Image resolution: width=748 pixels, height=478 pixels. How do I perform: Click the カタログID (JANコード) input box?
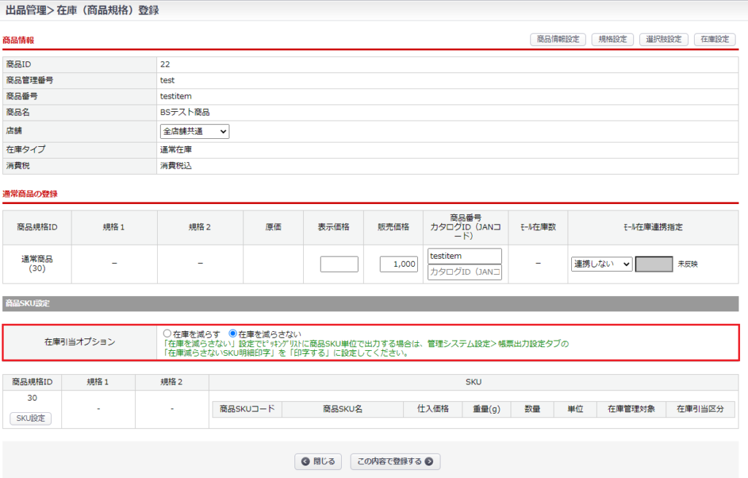point(465,272)
